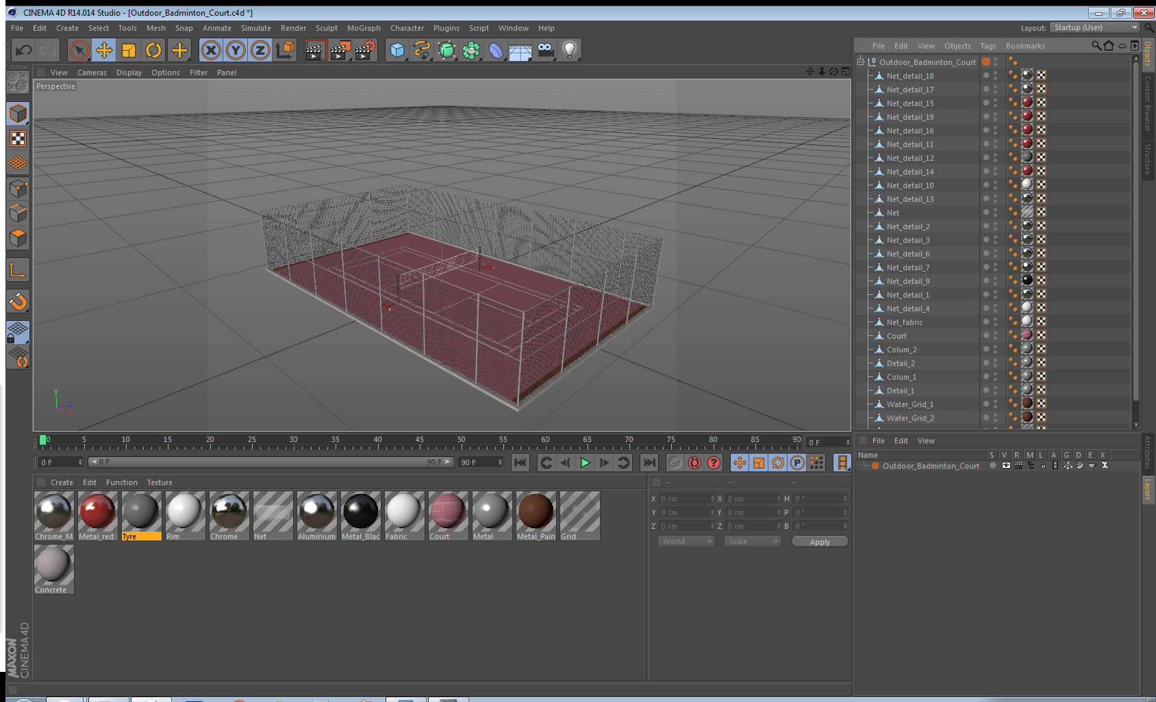Toggle Y axis lock

pos(236,50)
